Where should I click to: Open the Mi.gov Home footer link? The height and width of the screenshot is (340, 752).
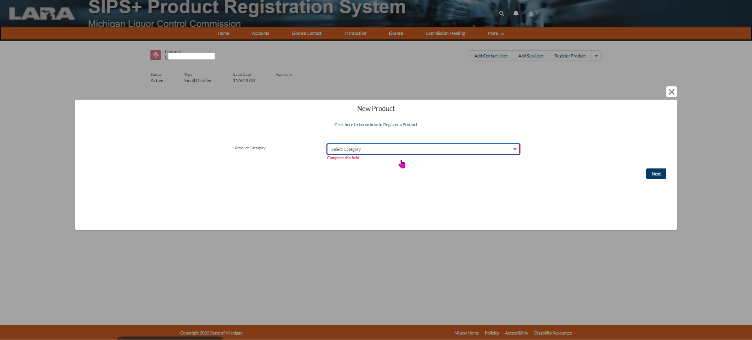tap(466, 333)
